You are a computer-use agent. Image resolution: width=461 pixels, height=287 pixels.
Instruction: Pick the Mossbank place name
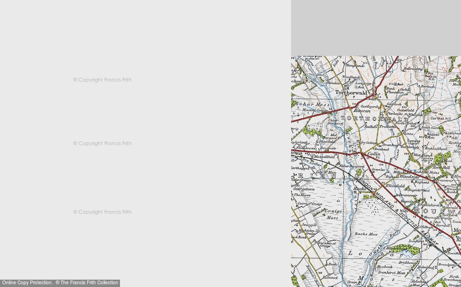pyautogui.click(x=384, y=267)
